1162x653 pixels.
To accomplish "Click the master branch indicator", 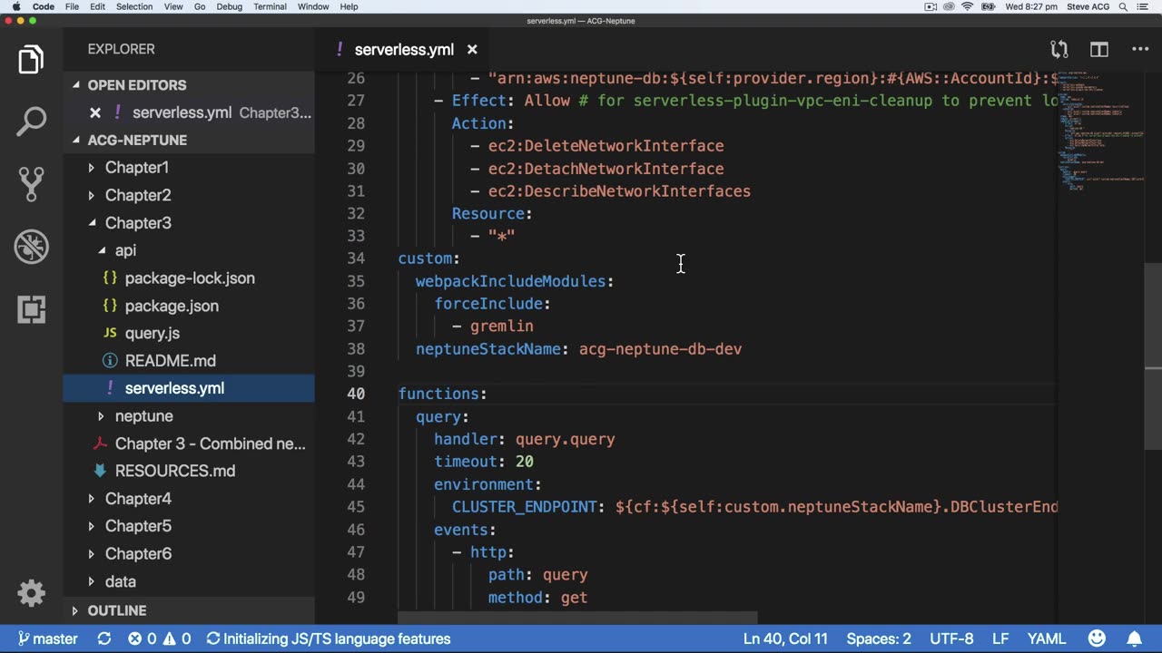I will point(47,638).
